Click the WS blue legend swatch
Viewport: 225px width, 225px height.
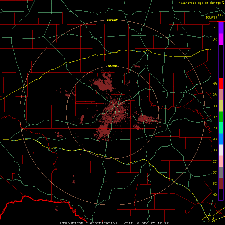[x=221, y=139]
